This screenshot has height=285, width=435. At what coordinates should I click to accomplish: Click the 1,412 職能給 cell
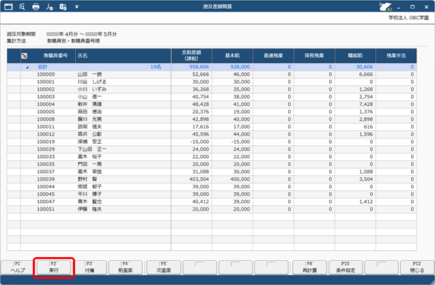[x=355, y=202]
